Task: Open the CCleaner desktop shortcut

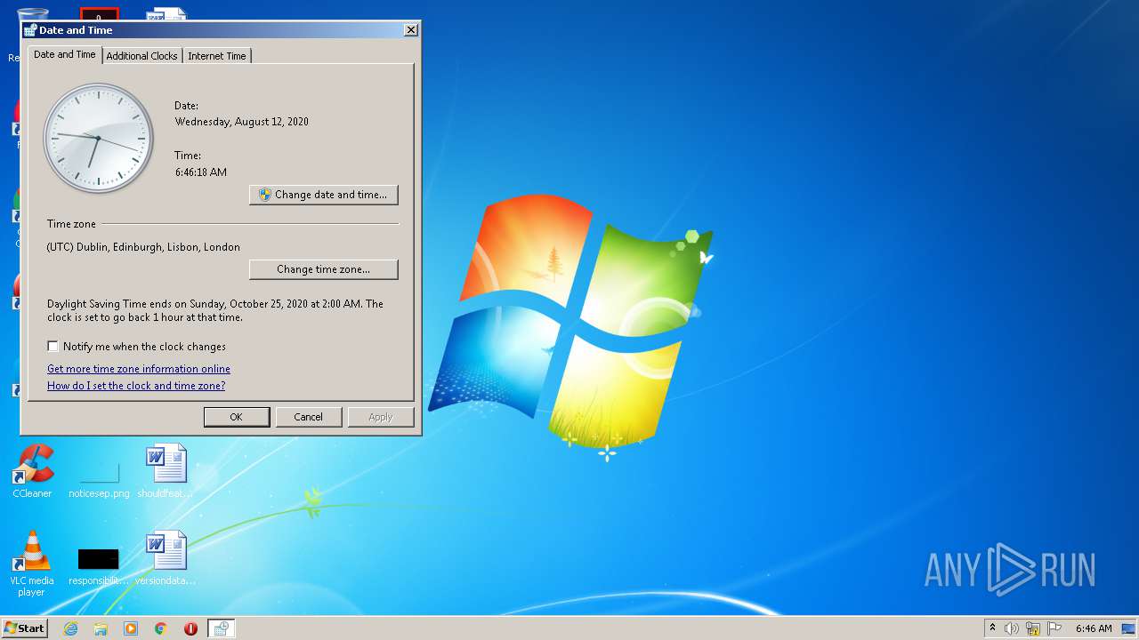Action: click(x=33, y=471)
